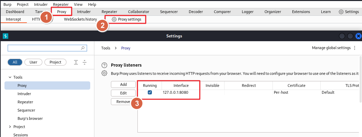Screen dimensions: 362x137
Task: Click the Proxy breadcrumb link
Action: pyautogui.click(x=126, y=48)
